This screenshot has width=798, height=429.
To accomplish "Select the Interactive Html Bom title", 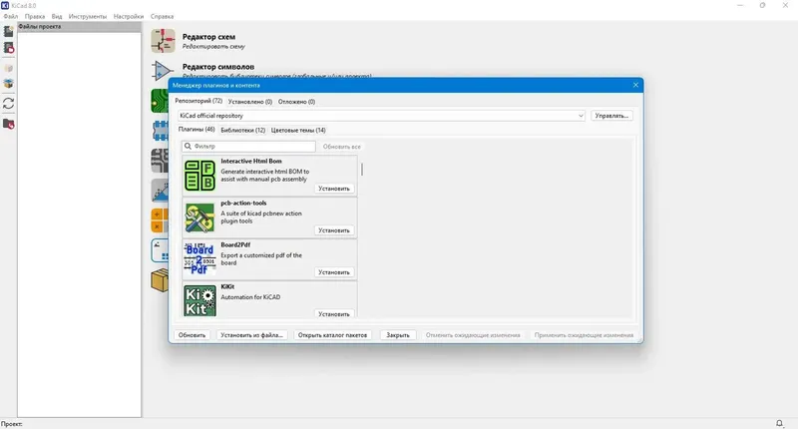I will click(251, 161).
